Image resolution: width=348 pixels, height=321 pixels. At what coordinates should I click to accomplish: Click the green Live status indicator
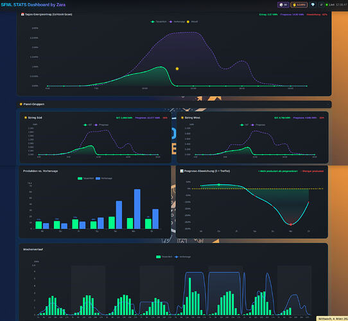(327, 5)
